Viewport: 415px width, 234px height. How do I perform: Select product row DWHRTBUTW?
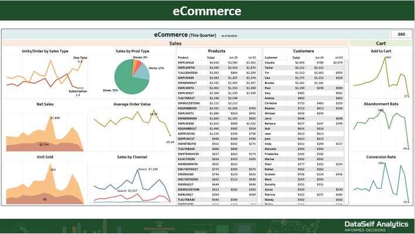[x=217, y=144]
